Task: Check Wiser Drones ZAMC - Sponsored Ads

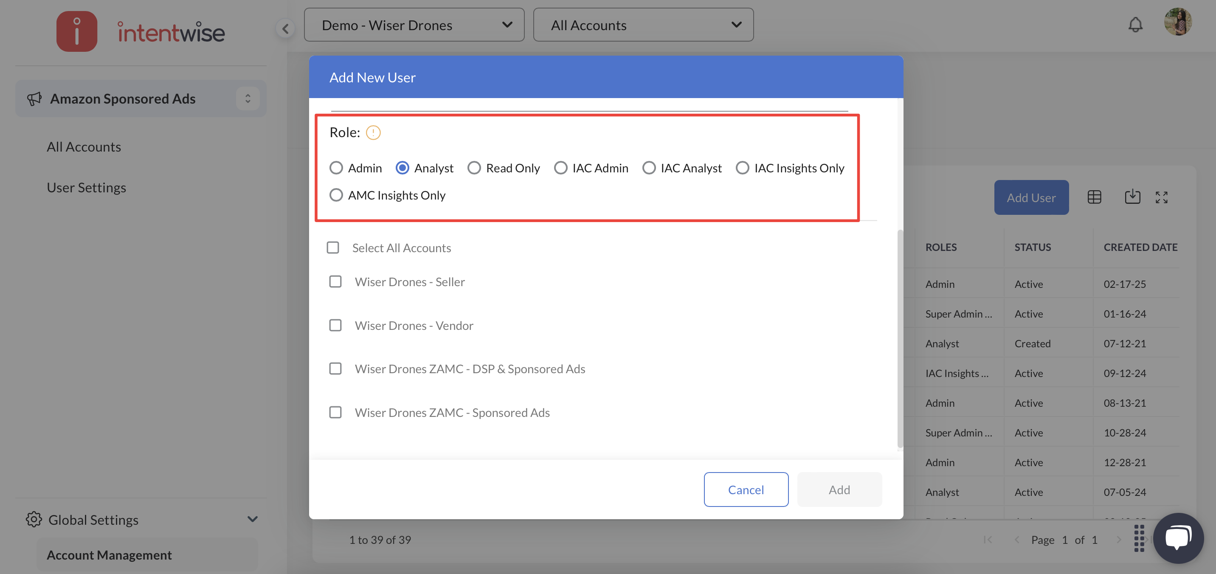Action: pos(335,412)
